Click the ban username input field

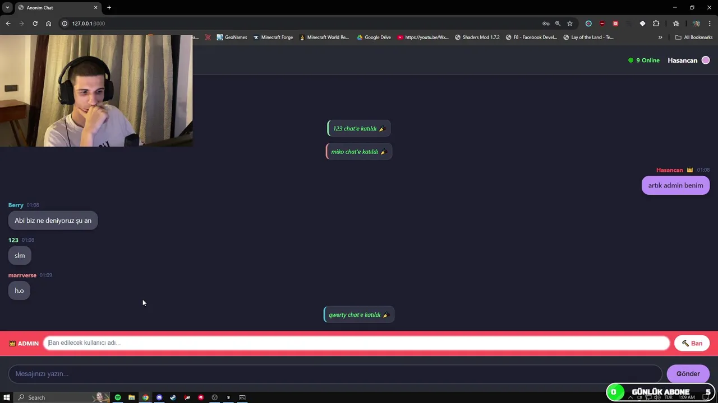coord(357,343)
